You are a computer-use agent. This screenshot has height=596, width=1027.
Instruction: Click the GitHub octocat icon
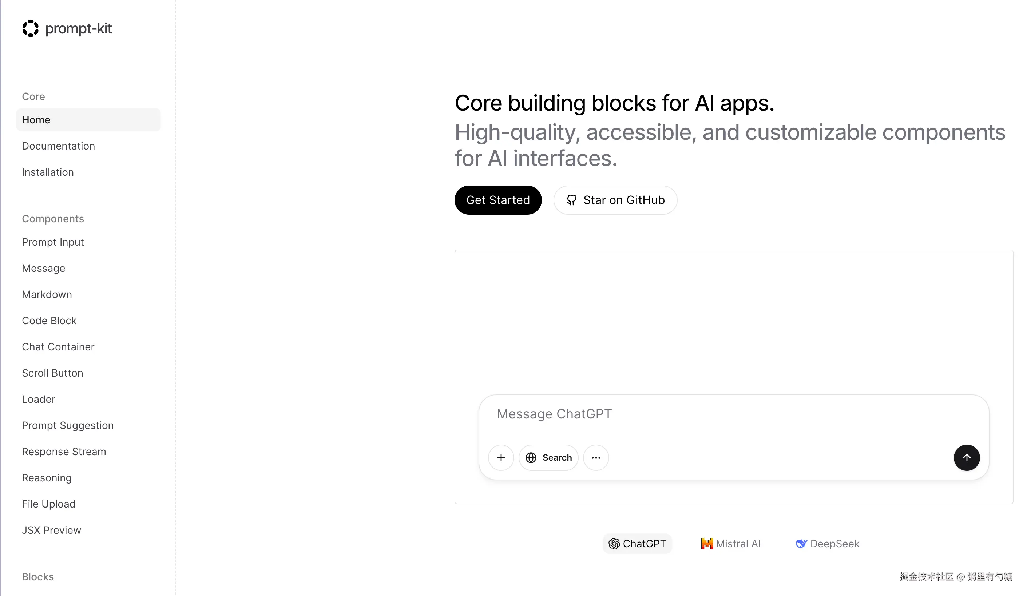(571, 200)
